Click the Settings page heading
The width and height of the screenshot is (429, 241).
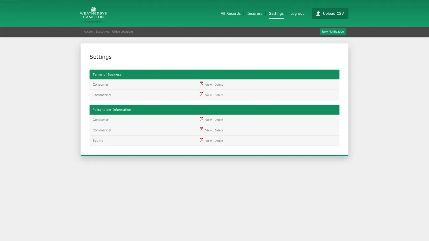click(101, 57)
